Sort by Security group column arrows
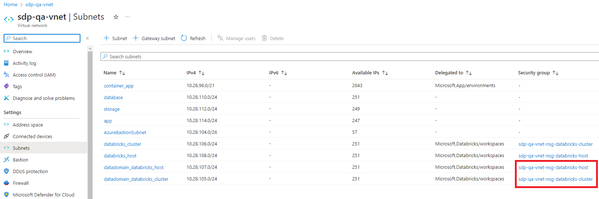 (x=555, y=73)
